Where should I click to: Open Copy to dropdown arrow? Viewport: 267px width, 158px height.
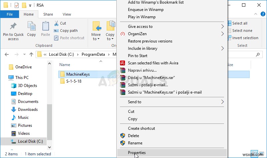112,39
